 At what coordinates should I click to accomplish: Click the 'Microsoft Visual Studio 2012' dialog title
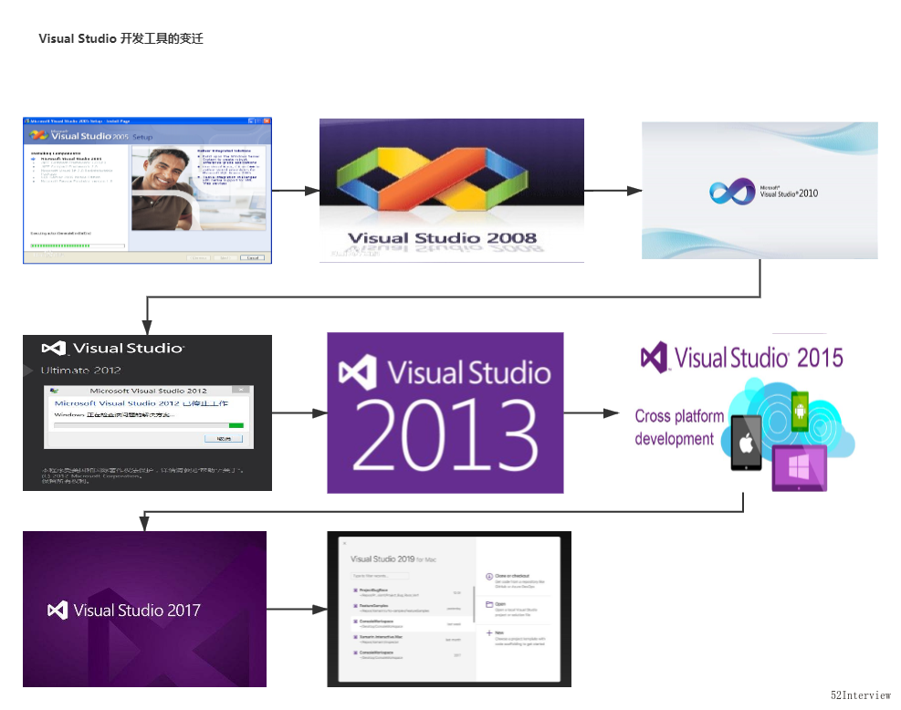coord(148,391)
